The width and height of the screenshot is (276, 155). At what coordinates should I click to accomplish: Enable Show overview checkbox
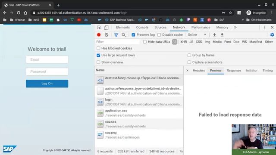[x=98, y=62]
